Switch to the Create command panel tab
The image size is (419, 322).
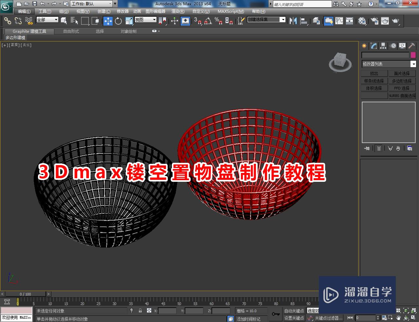coord(364,46)
